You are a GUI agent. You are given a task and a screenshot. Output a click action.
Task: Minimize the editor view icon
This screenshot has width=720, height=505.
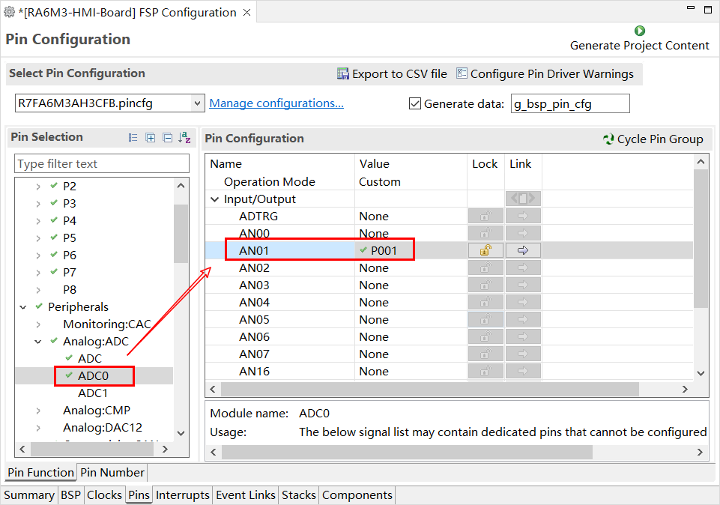[691, 7]
